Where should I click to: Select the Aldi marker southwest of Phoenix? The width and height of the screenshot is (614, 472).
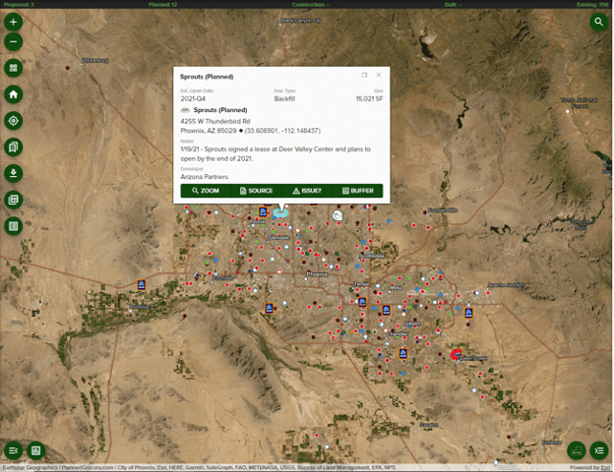[x=269, y=309]
